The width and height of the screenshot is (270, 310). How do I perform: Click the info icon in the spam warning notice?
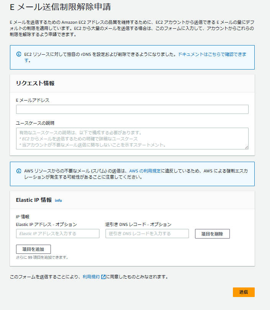[19, 171]
